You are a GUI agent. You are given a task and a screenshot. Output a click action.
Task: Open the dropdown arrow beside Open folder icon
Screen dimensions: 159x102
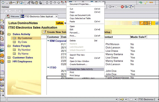pyautogui.click(x=14, y=3)
